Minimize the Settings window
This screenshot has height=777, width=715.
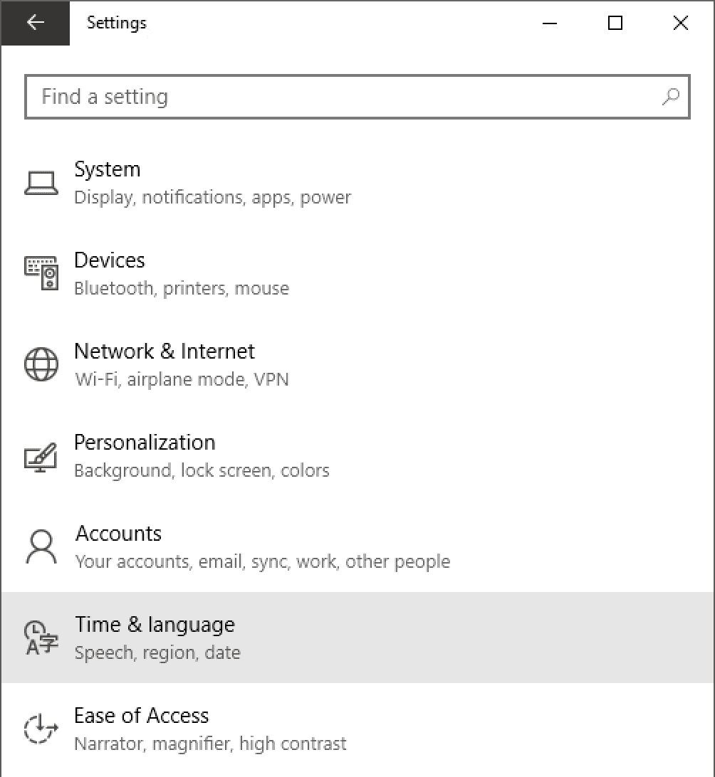pyautogui.click(x=549, y=23)
